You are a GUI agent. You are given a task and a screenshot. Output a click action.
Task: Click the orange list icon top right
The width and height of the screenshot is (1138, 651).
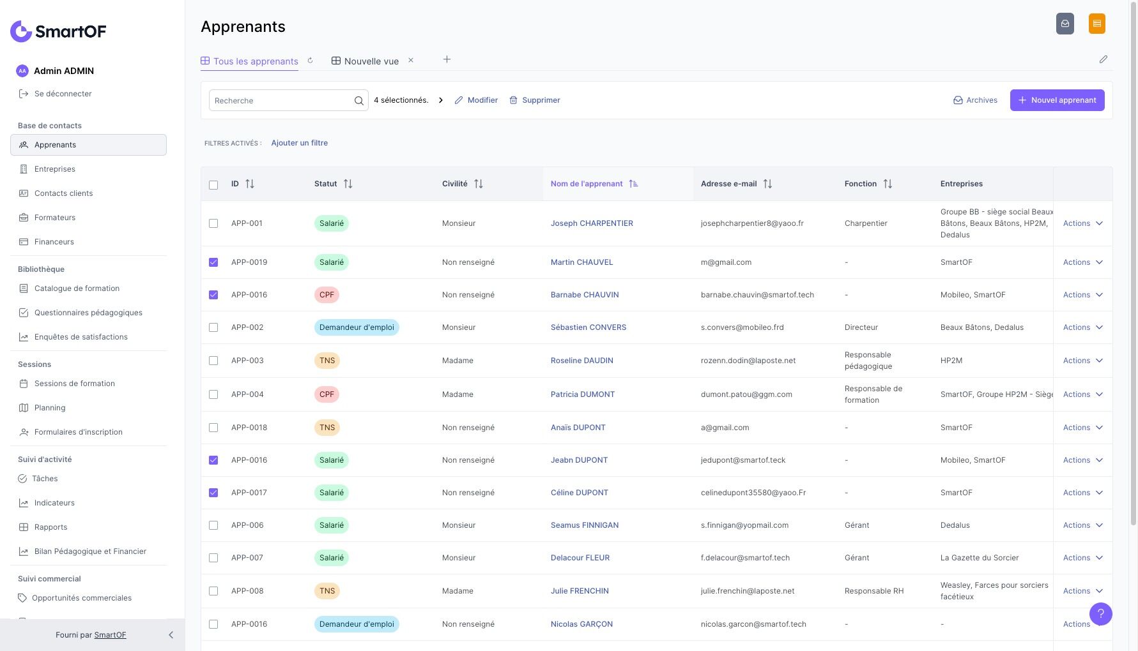1096,24
